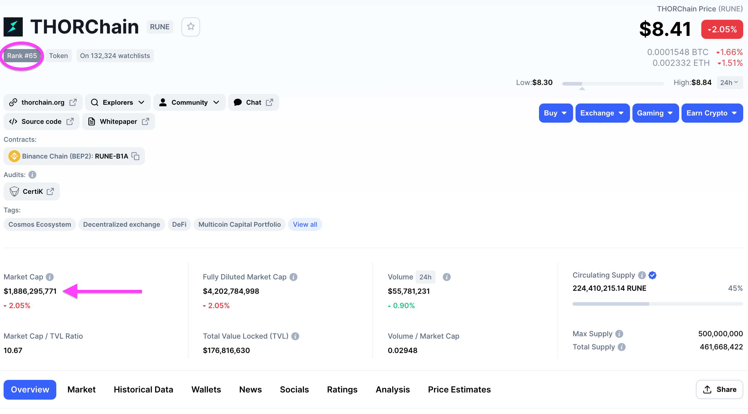Click the Cosmos Ecosystem tag
This screenshot has width=748, height=414.
tap(40, 225)
